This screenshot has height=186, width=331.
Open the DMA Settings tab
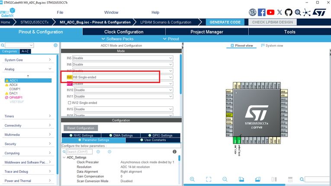tap(121, 135)
